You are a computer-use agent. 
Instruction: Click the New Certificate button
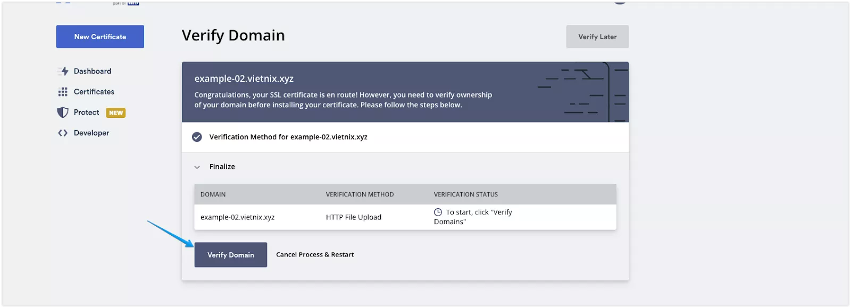pyautogui.click(x=100, y=37)
